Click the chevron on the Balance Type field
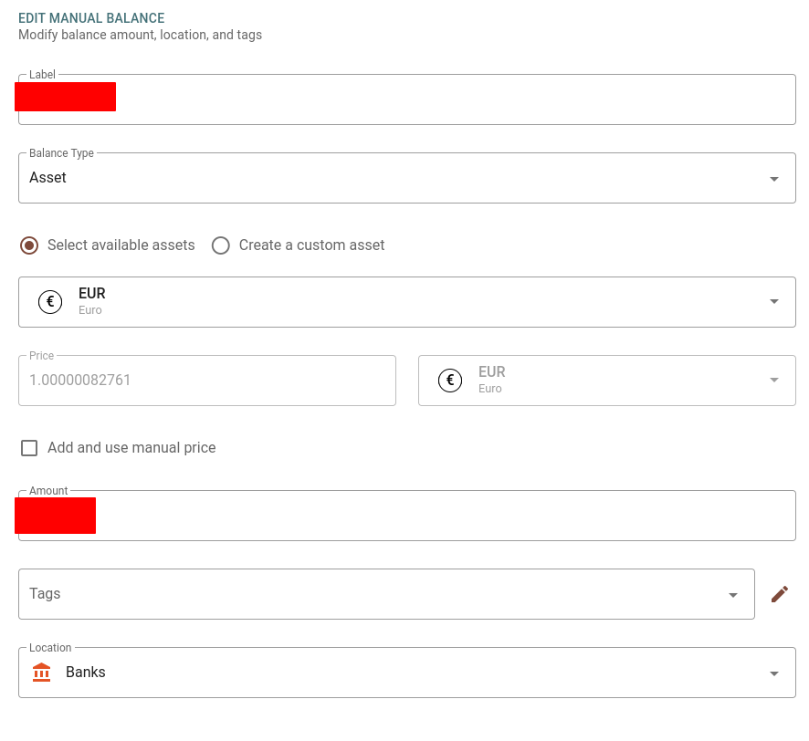This screenshot has width=809, height=741. click(773, 177)
